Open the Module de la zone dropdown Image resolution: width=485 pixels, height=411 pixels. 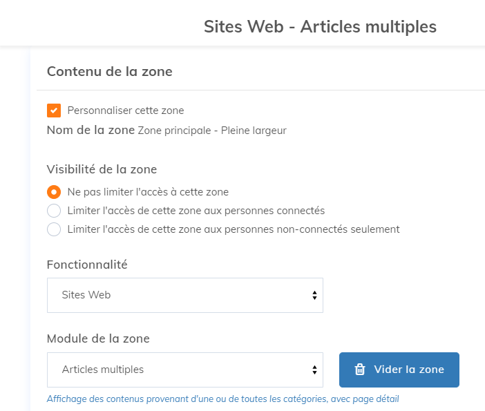pyautogui.click(x=185, y=370)
